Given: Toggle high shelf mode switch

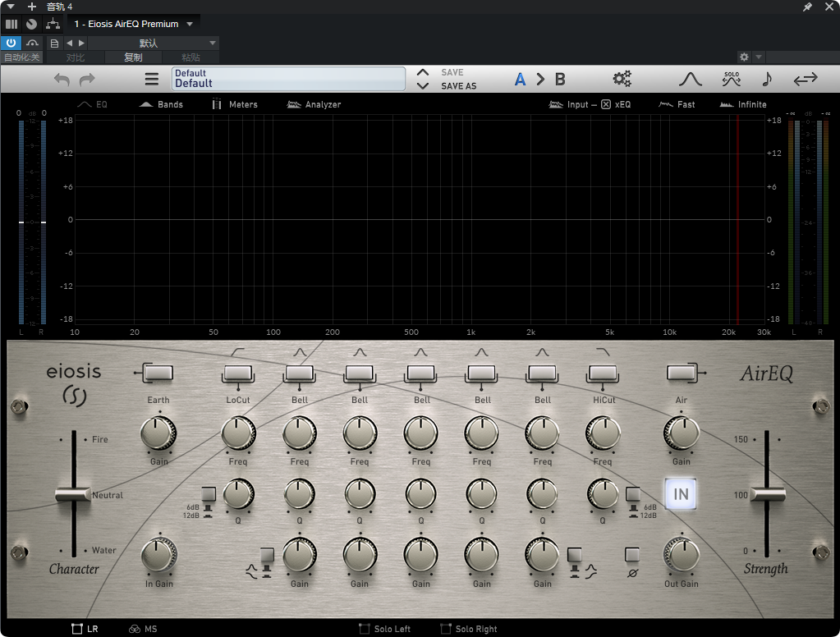Looking at the screenshot, I should (x=574, y=554).
